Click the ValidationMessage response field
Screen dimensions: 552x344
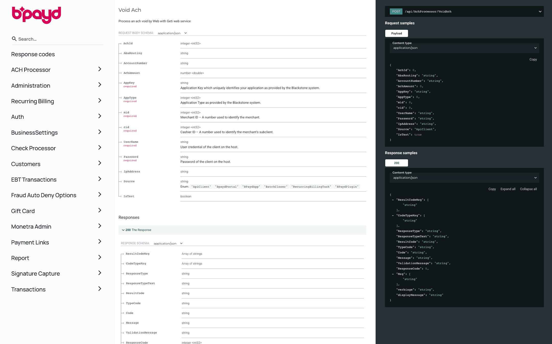pyautogui.click(x=141, y=333)
